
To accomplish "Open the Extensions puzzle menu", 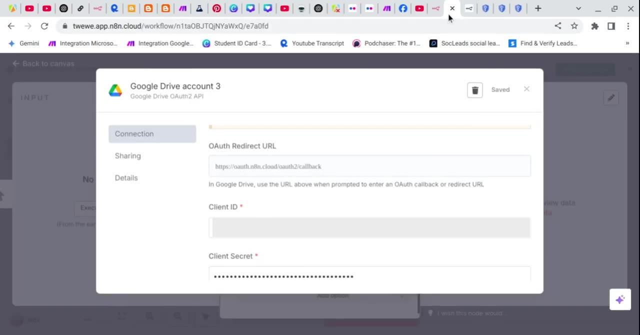I will (594, 26).
